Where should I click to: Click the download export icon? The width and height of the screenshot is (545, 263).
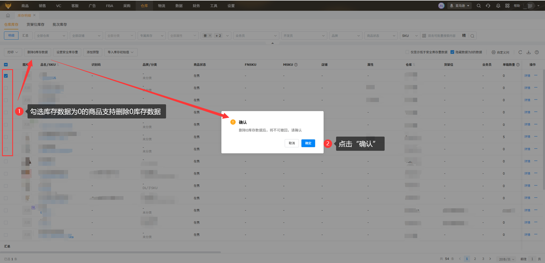pos(529,52)
